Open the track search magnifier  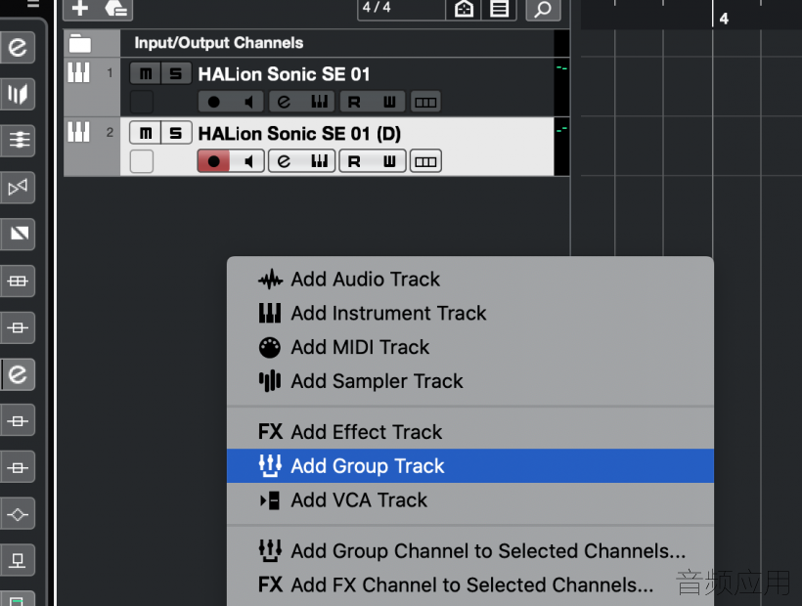[543, 9]
